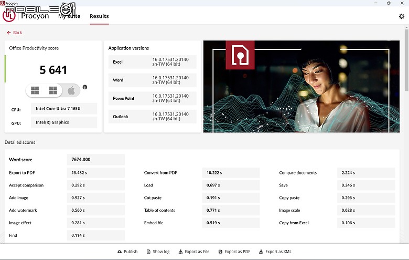Click the Show log button label
This screenshot has height=260, width=409.
coord(161,252)
